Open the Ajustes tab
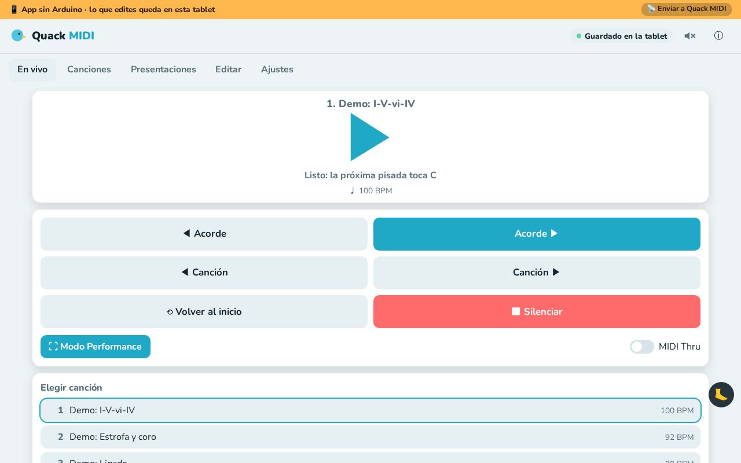The height and width of the screenshot is (463, 741). pos(277,69)
